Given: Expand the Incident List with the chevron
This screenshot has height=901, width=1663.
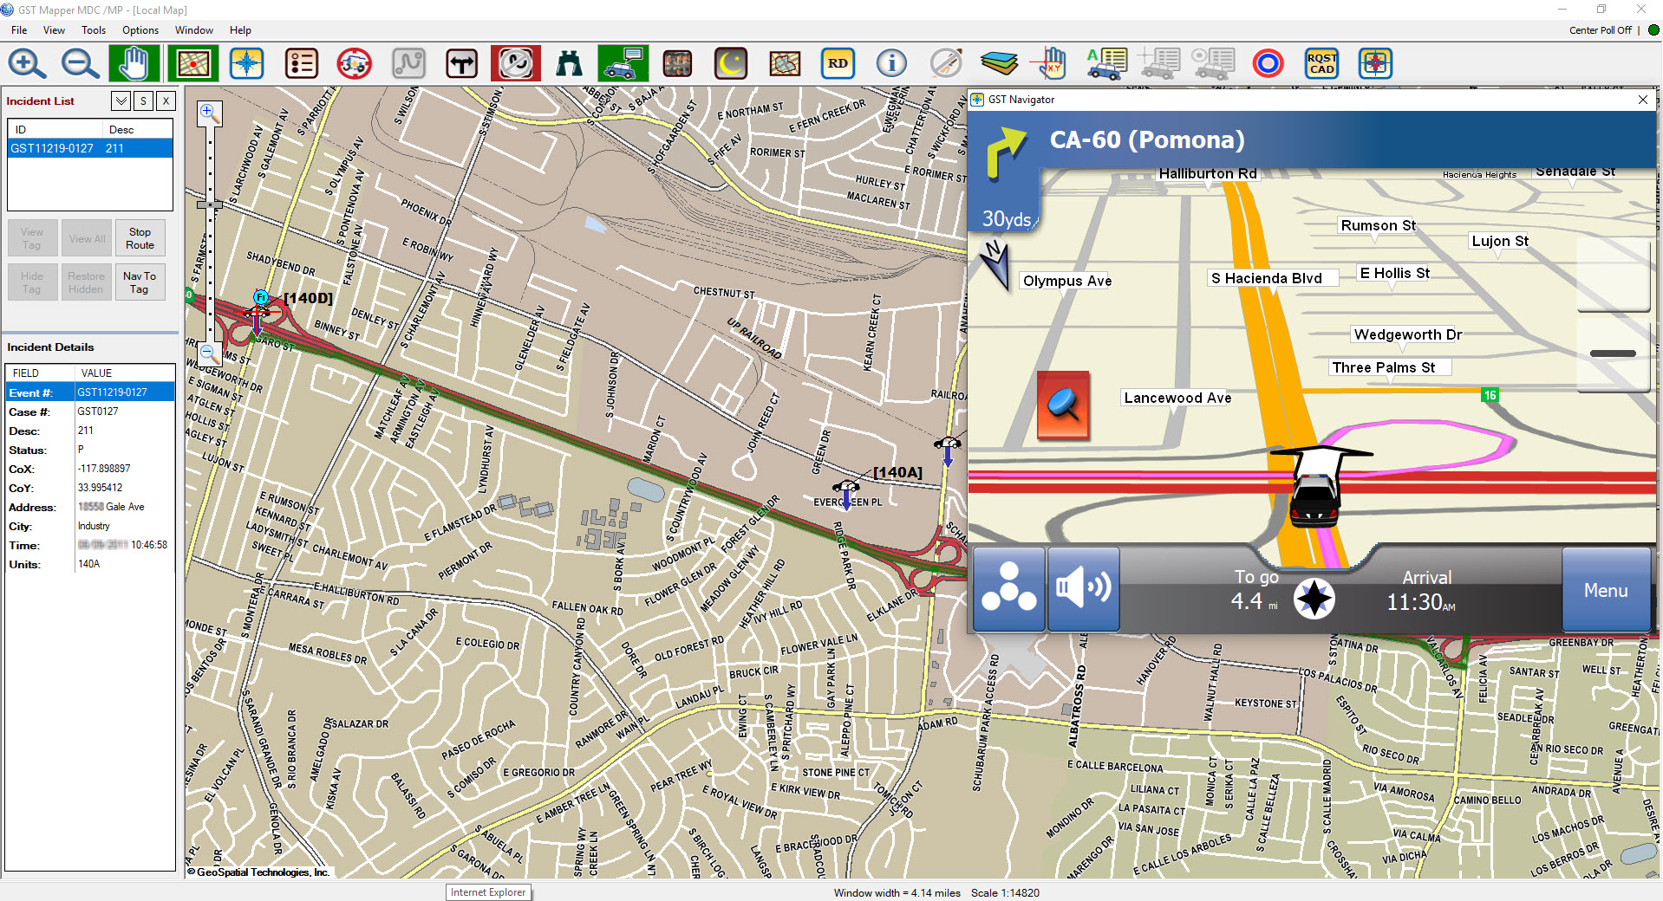Looking at the screenshot, I should click(x=121, y=101).
